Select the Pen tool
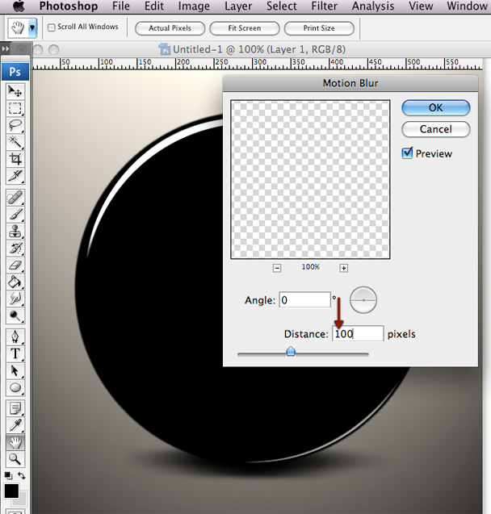Screen dimensions: 491x514 [15, 336]
